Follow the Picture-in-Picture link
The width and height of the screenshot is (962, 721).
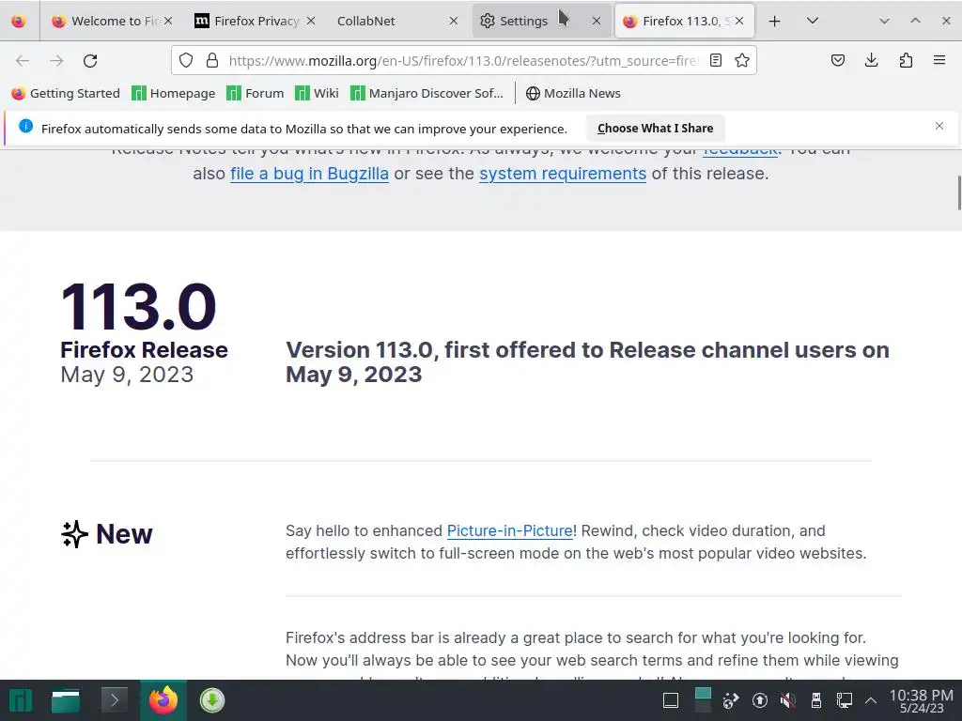(x=510, y=530)
